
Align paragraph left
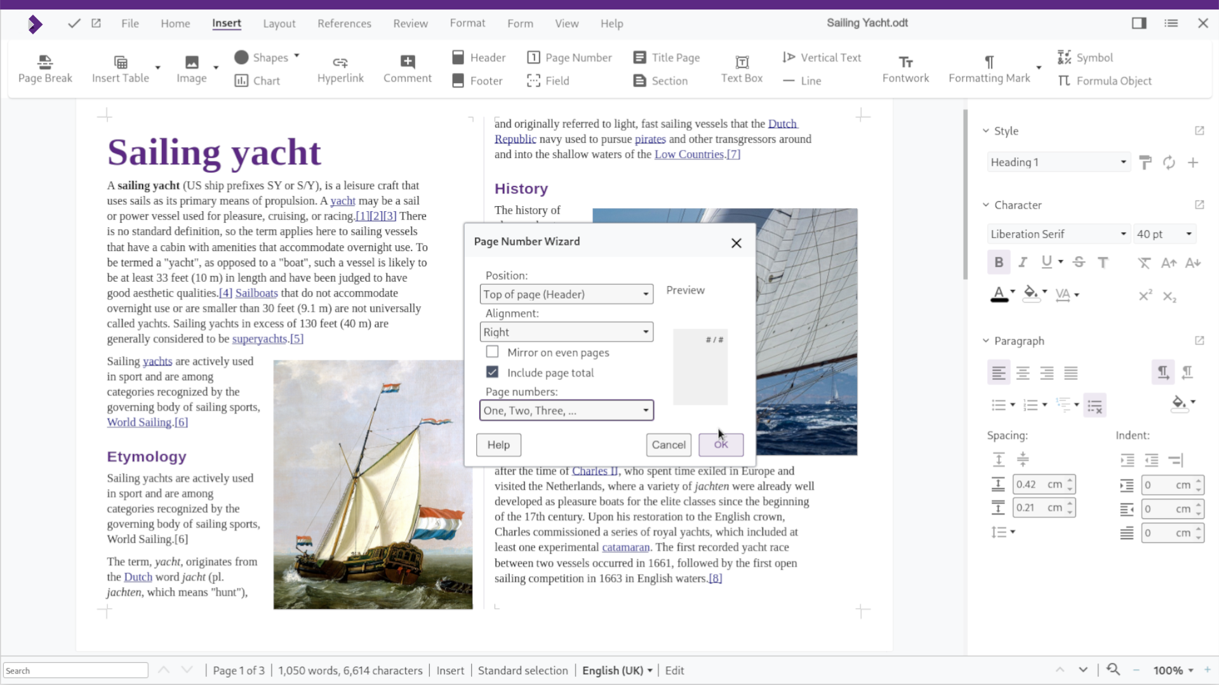(999, 373)
